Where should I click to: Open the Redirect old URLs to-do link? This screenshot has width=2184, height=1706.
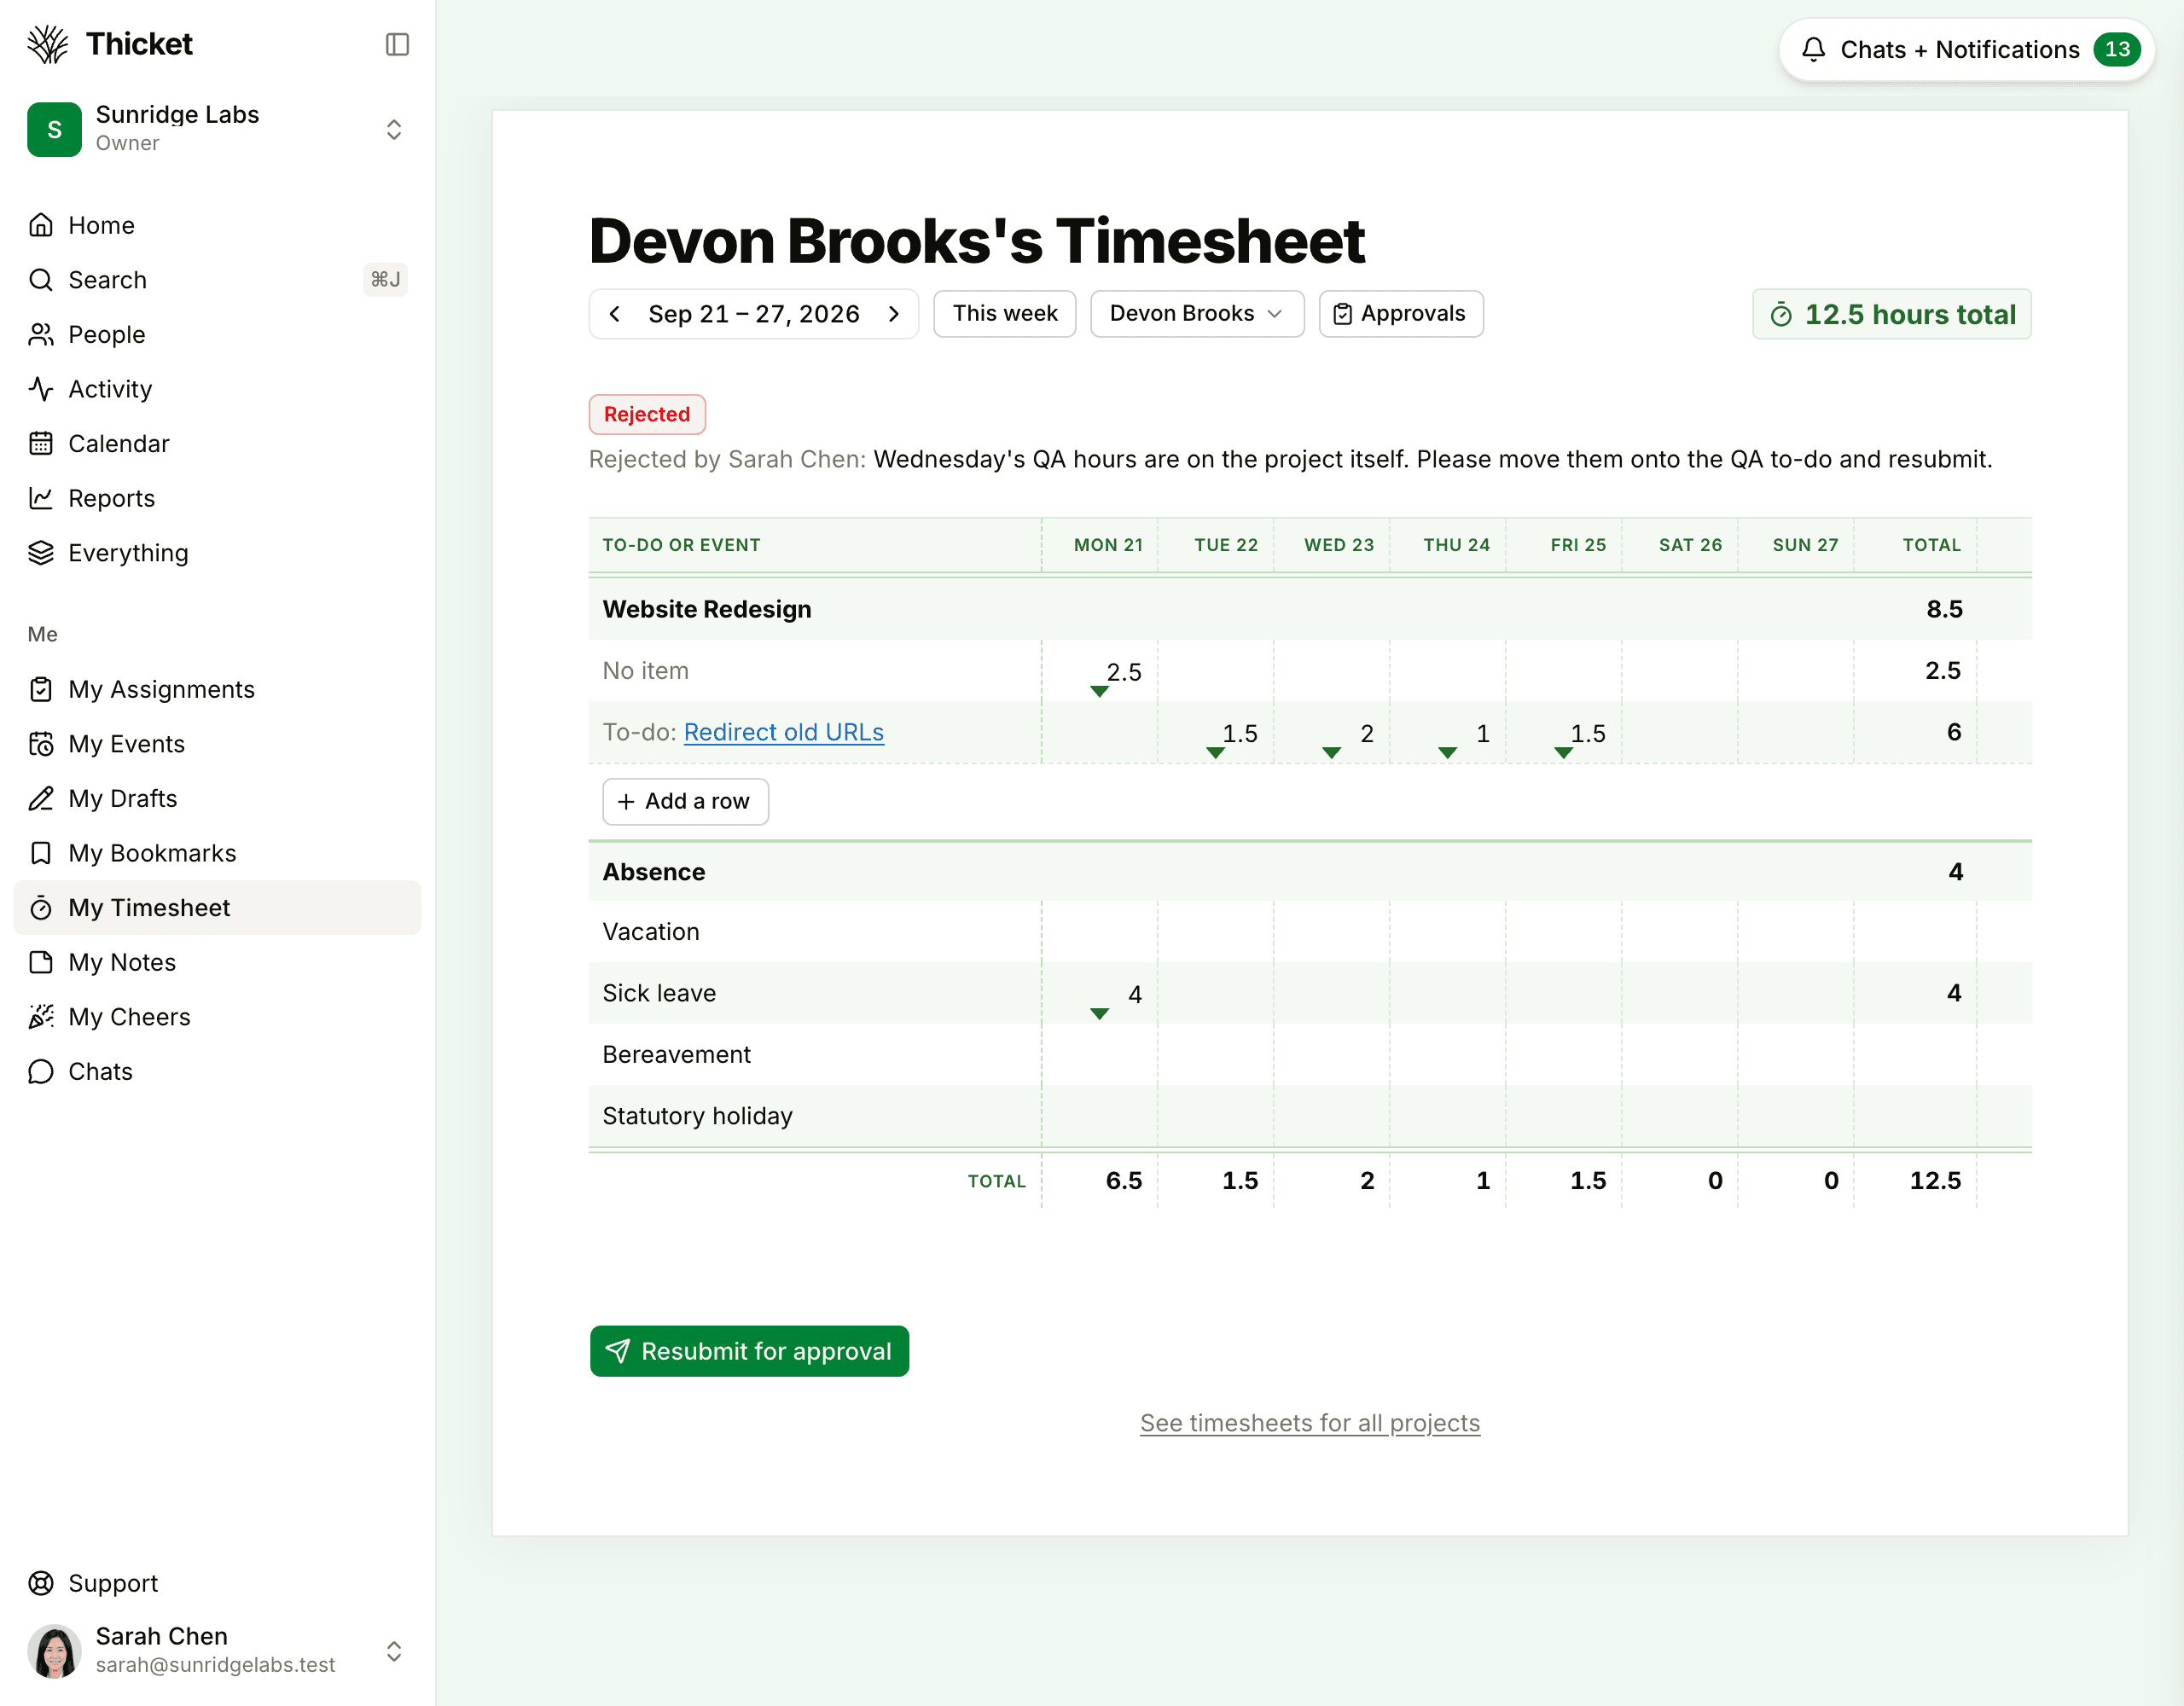[784, 732]
